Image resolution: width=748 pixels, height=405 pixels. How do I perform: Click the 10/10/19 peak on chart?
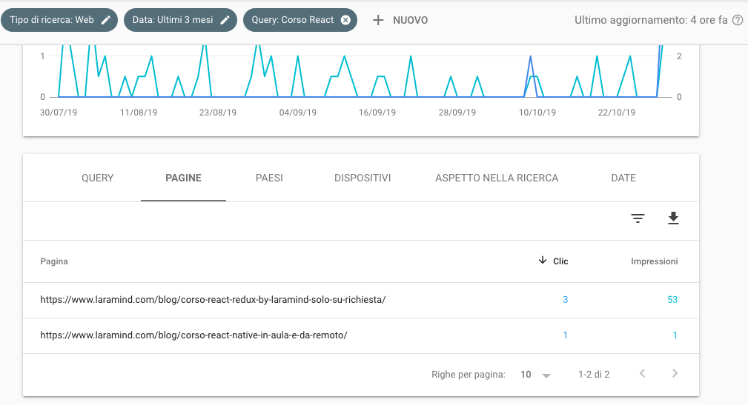531,57
